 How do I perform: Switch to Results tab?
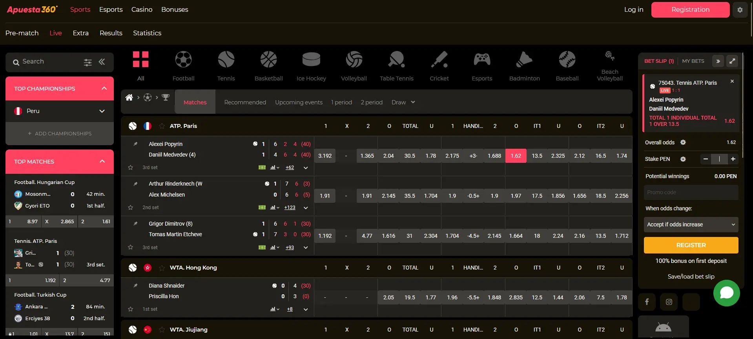point(111,33)
